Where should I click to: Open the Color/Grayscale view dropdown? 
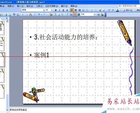pos(79,15)
